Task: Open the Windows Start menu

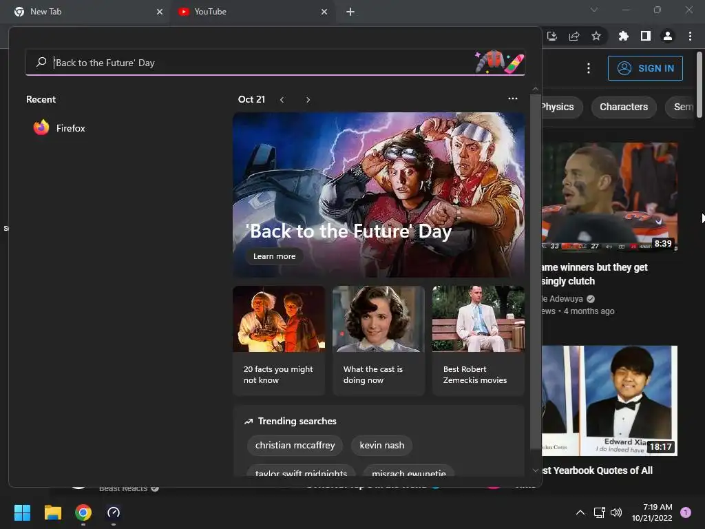Action: 22,512
